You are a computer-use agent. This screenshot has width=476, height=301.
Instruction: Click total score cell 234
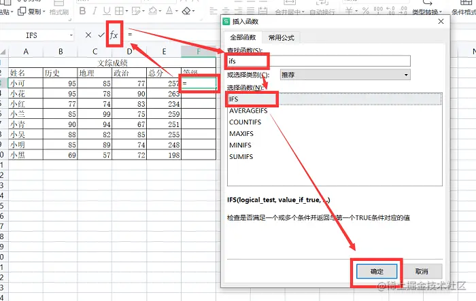point(164,104)
